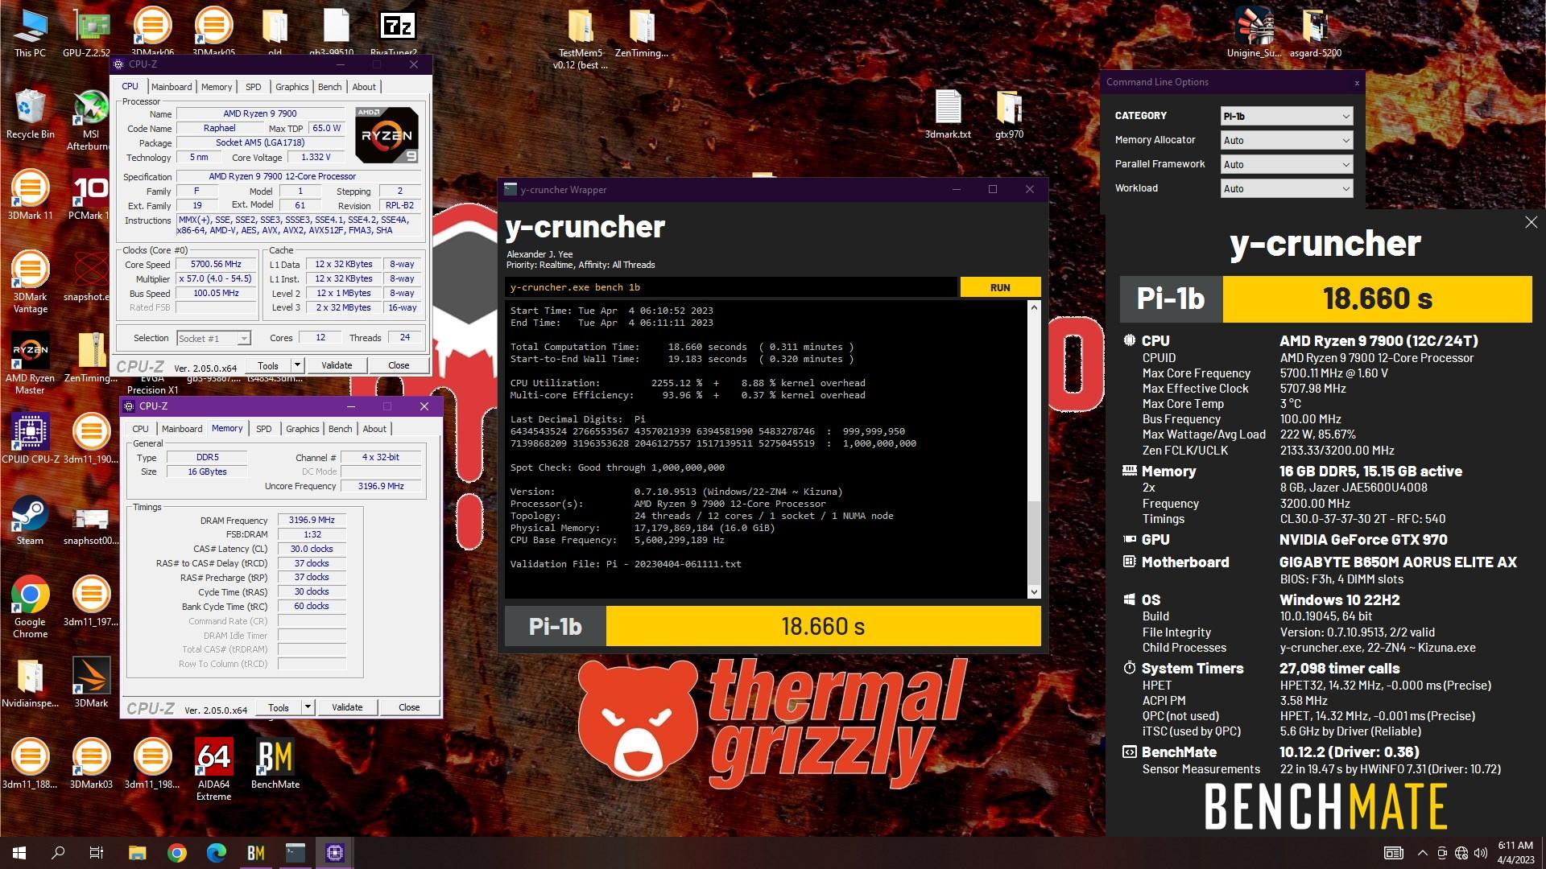The height and width of the screenshot is (869, 1546).
Task: Open the Google Chrome taskbar icon
Action: click(177, 853)
